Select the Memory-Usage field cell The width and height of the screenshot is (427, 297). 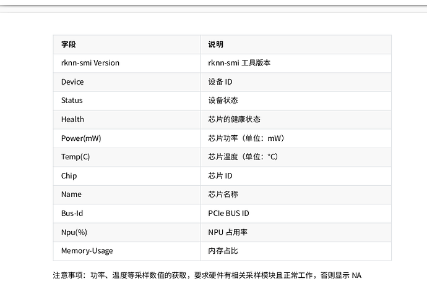(x=127, y=251)
